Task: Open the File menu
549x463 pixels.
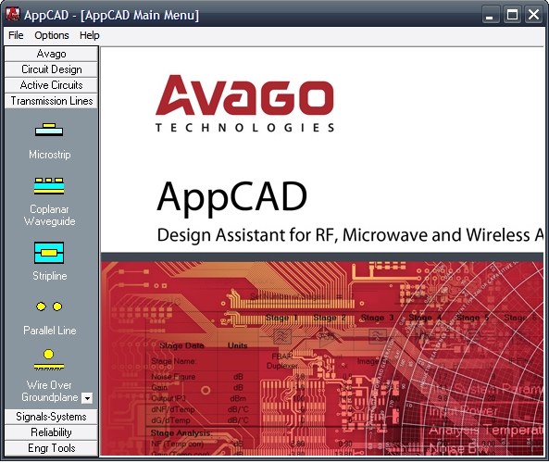Action: coord(16,35)
